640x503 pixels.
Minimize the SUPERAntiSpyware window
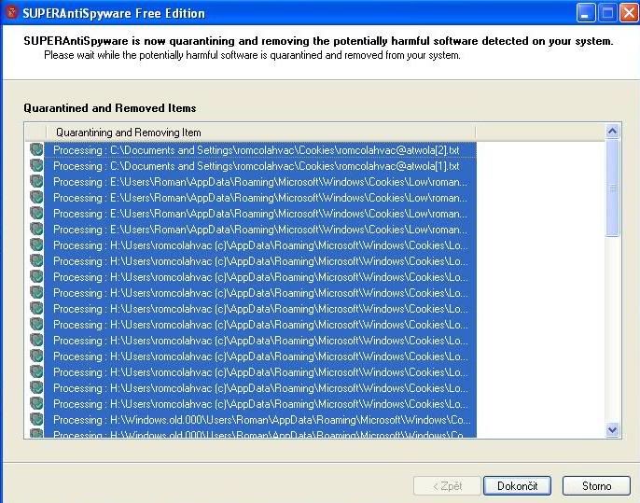coord(586,13)
